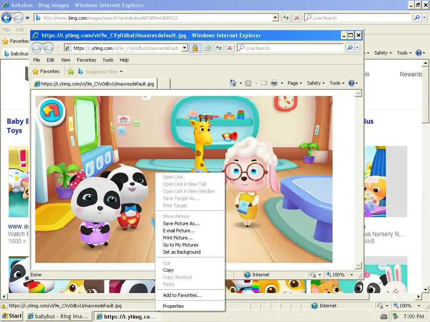Click front window search magnifier button
Screen dimensions: 430x322
coord(350,48)
